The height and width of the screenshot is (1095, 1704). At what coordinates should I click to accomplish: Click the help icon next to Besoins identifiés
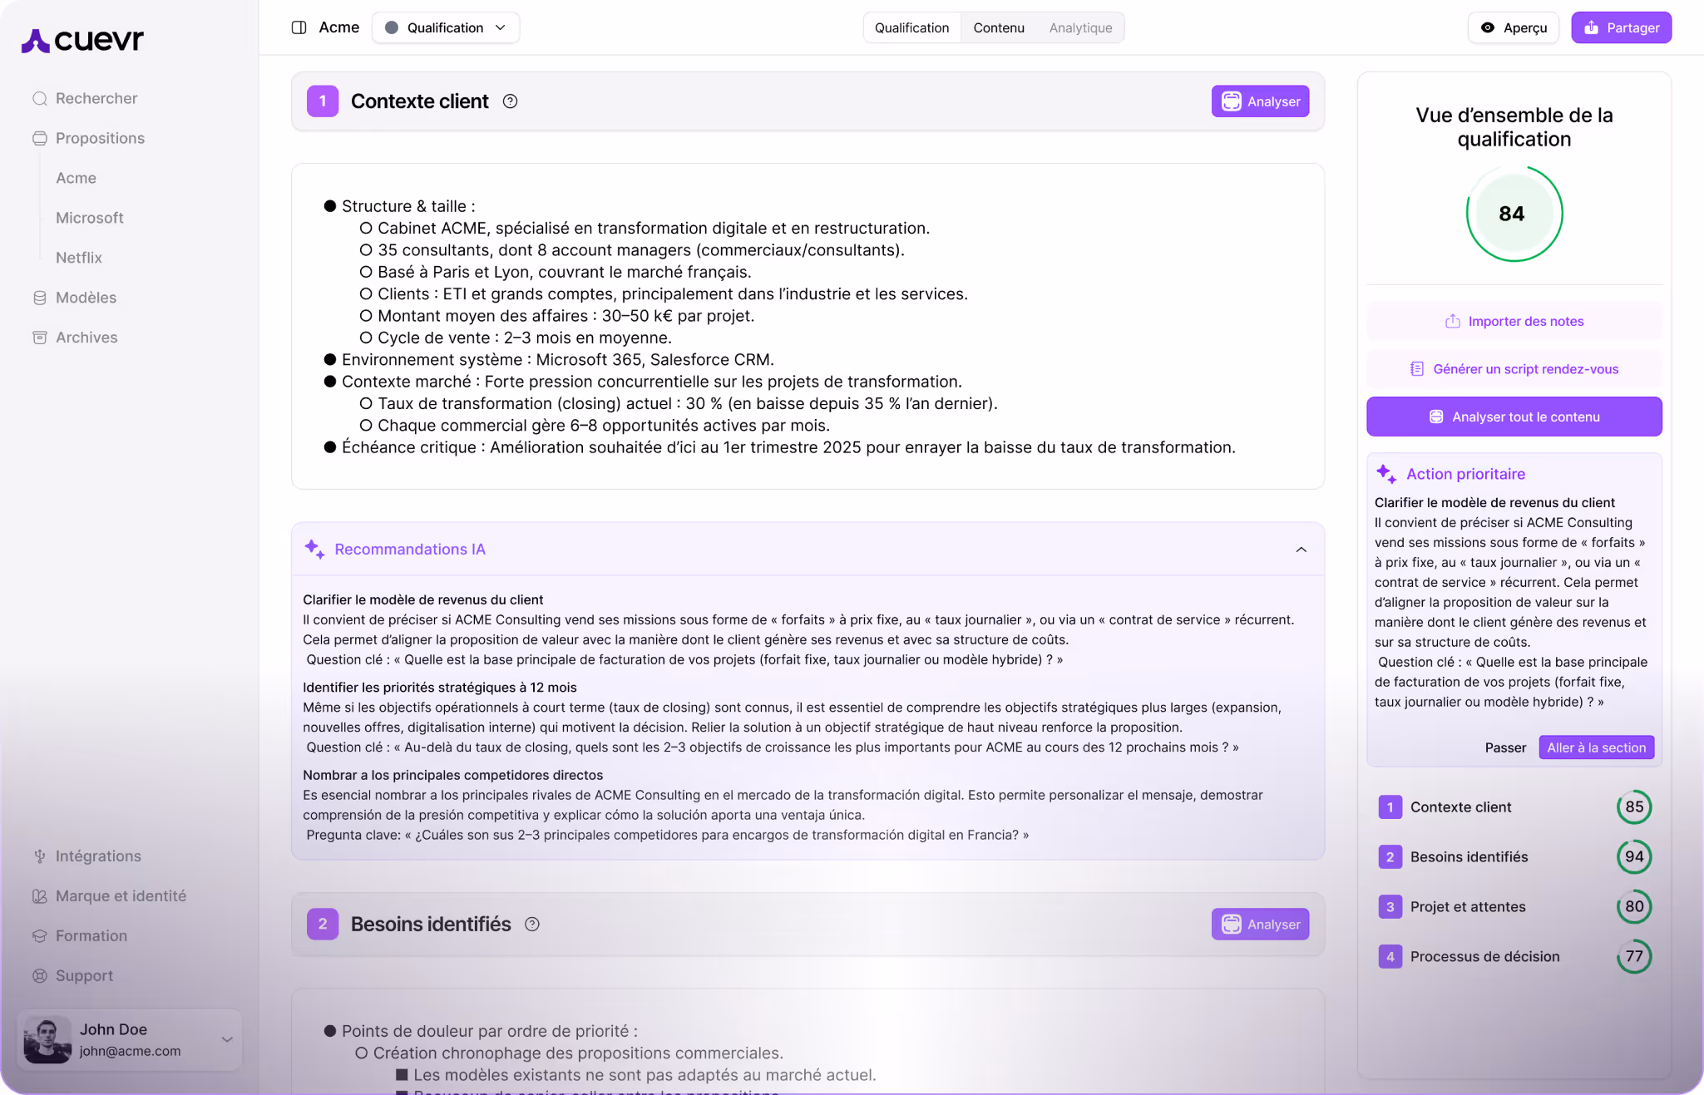[x=532, y=925]
